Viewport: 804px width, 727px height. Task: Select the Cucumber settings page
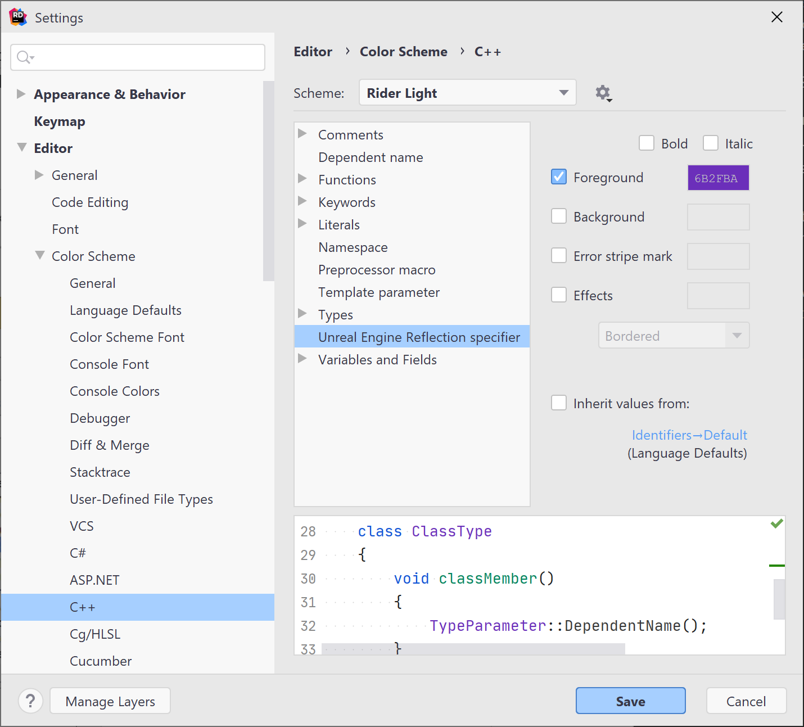tap(100, 661)
